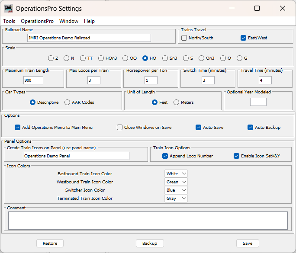
Task: Open Eastbound Train Icon Color dropdown
Action: pos(176,173)
